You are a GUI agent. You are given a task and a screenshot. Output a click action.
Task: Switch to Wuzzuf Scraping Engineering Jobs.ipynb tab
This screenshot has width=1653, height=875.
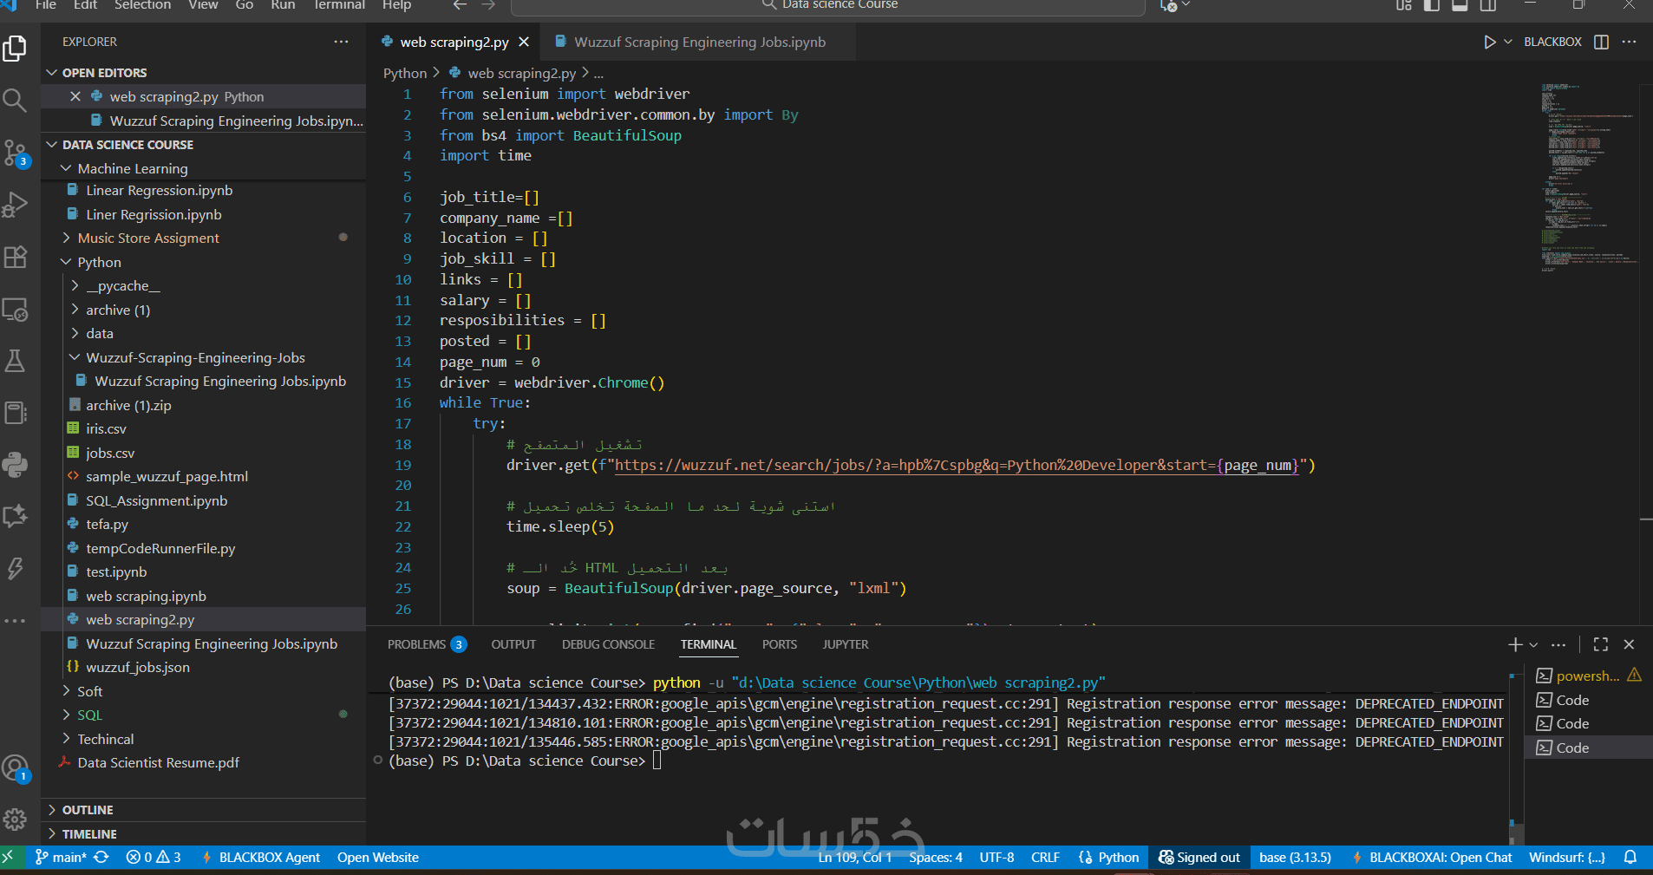tap(699, 42)
